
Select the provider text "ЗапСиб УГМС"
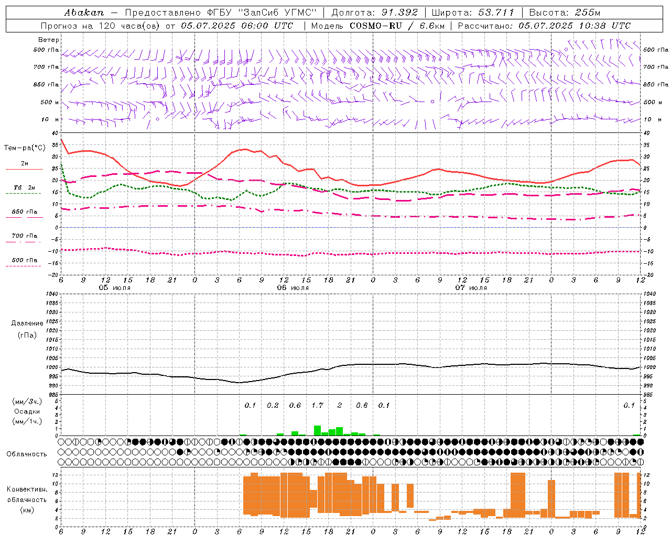[x=278, y=13]
